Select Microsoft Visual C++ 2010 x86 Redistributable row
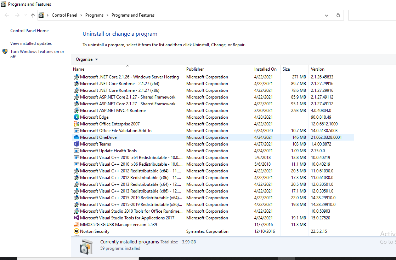Screen dimensions: 396x260 click(x=213, y=164)
